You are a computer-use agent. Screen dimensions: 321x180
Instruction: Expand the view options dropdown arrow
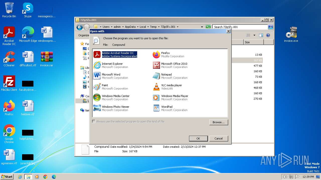pyautogui.click(x=254, y=35)
